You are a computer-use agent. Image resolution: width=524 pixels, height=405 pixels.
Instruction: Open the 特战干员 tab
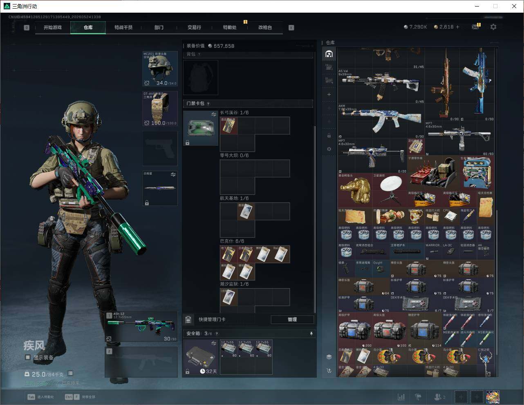click(123, 27)
